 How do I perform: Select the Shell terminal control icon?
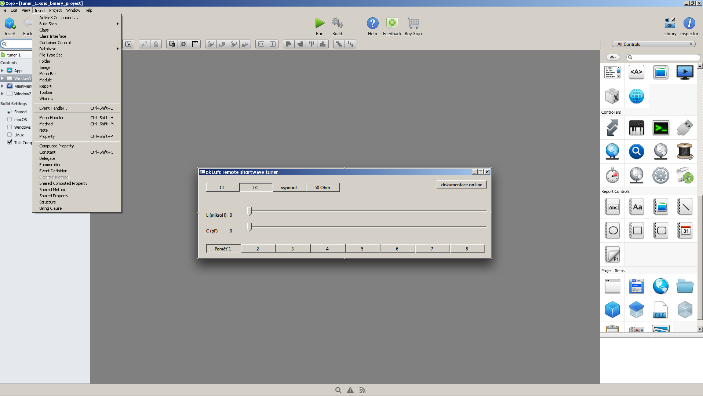[x=660, y=128]
